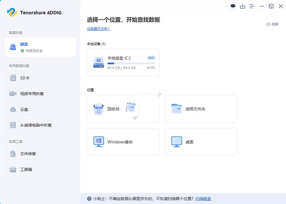The width and height of the screenshot is (286, 204).
Task: Click the 云盘 cloud drive icon
Action: pyautogui.click(x=13, y=109)
